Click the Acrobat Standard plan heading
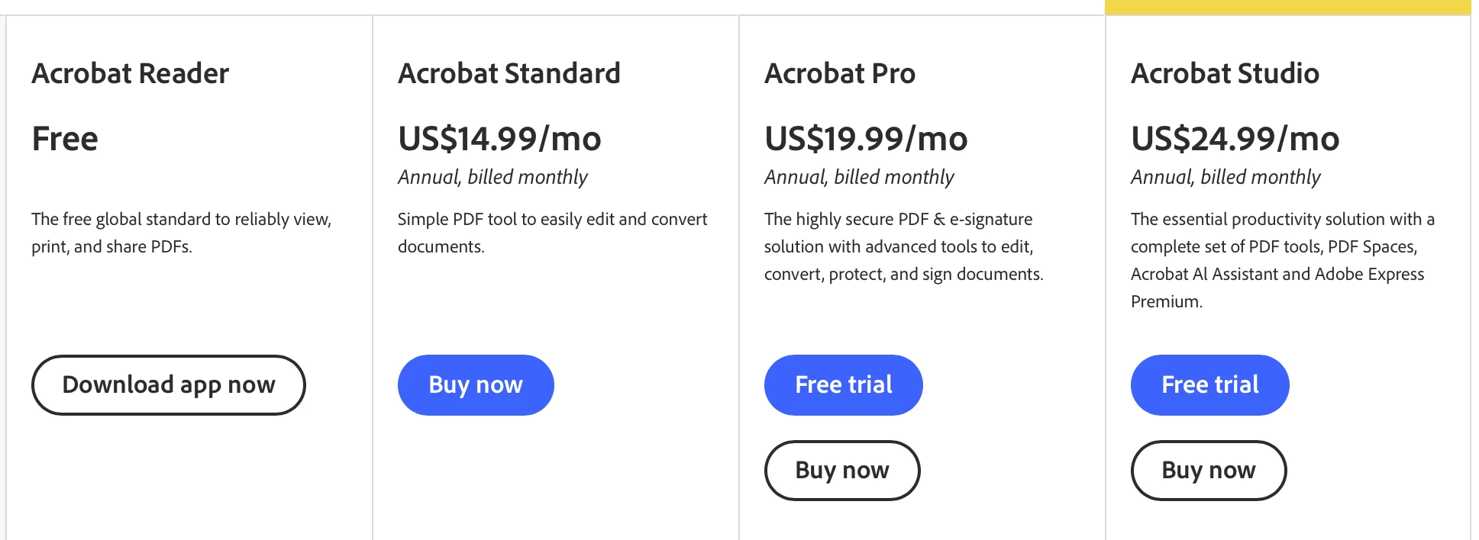The height and width of the screenshot is (540, 1479). (x=509, y=73)
